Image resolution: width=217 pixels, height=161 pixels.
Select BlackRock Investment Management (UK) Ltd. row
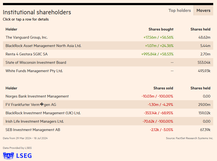click(43, 113)
